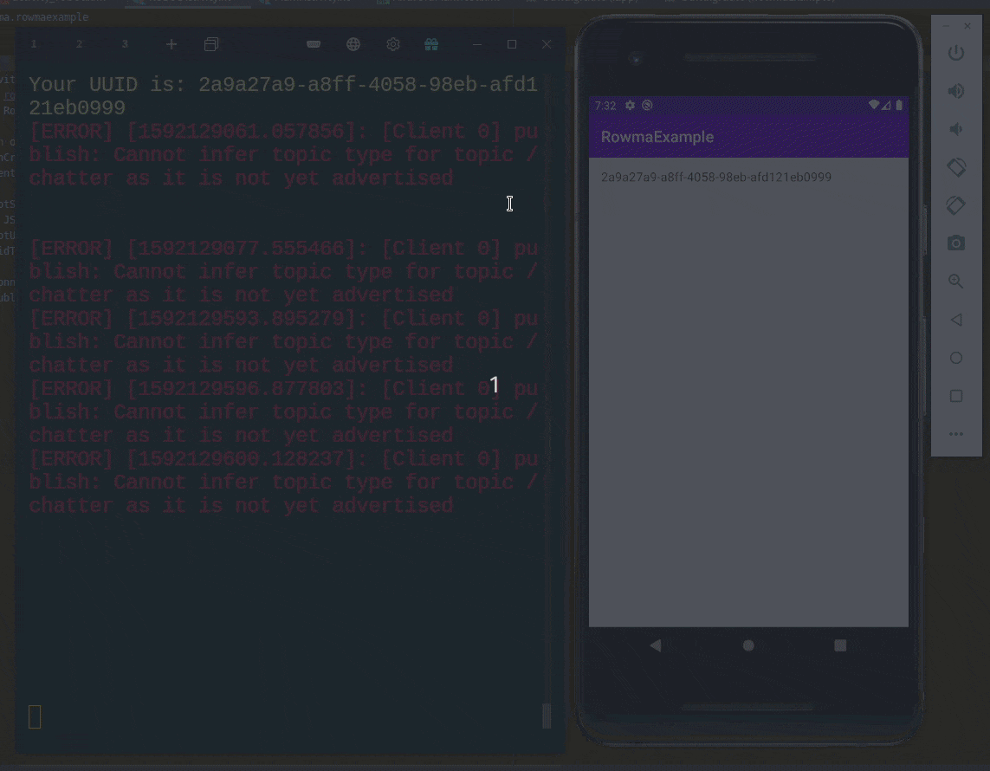
Task: Maximize the terminal window
Action: tap(512, 44)
